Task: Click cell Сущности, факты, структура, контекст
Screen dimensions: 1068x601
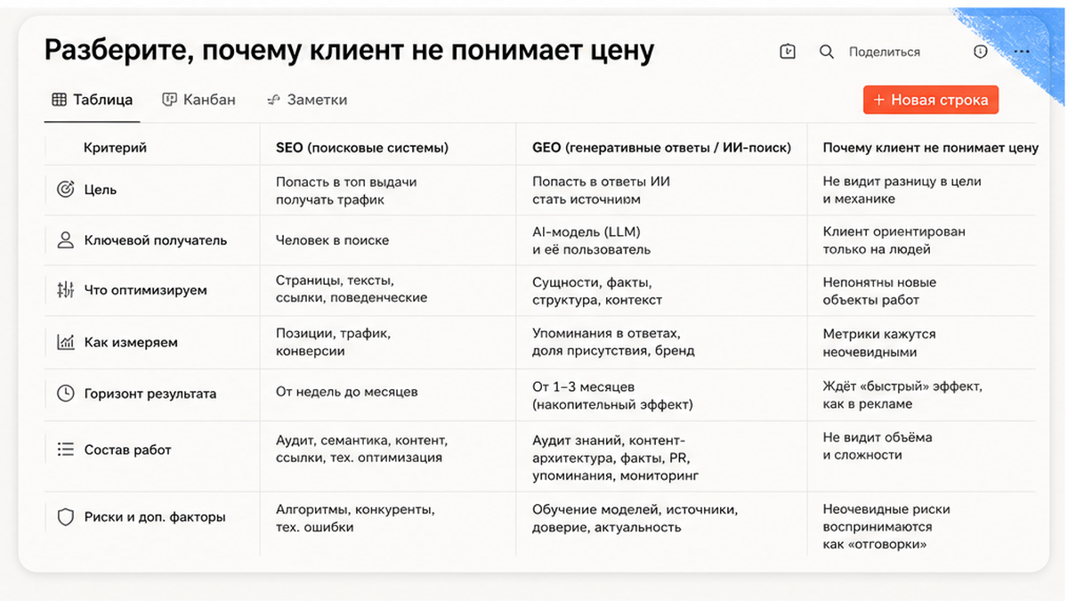Action: tap(597, 291)
